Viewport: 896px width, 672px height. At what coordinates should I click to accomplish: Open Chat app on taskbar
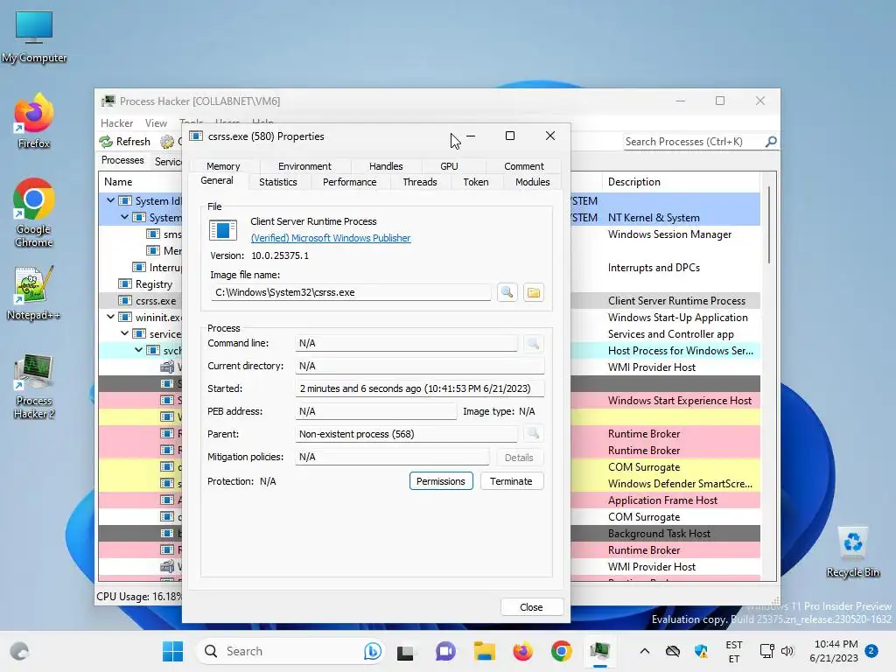(x=445, y=651)
